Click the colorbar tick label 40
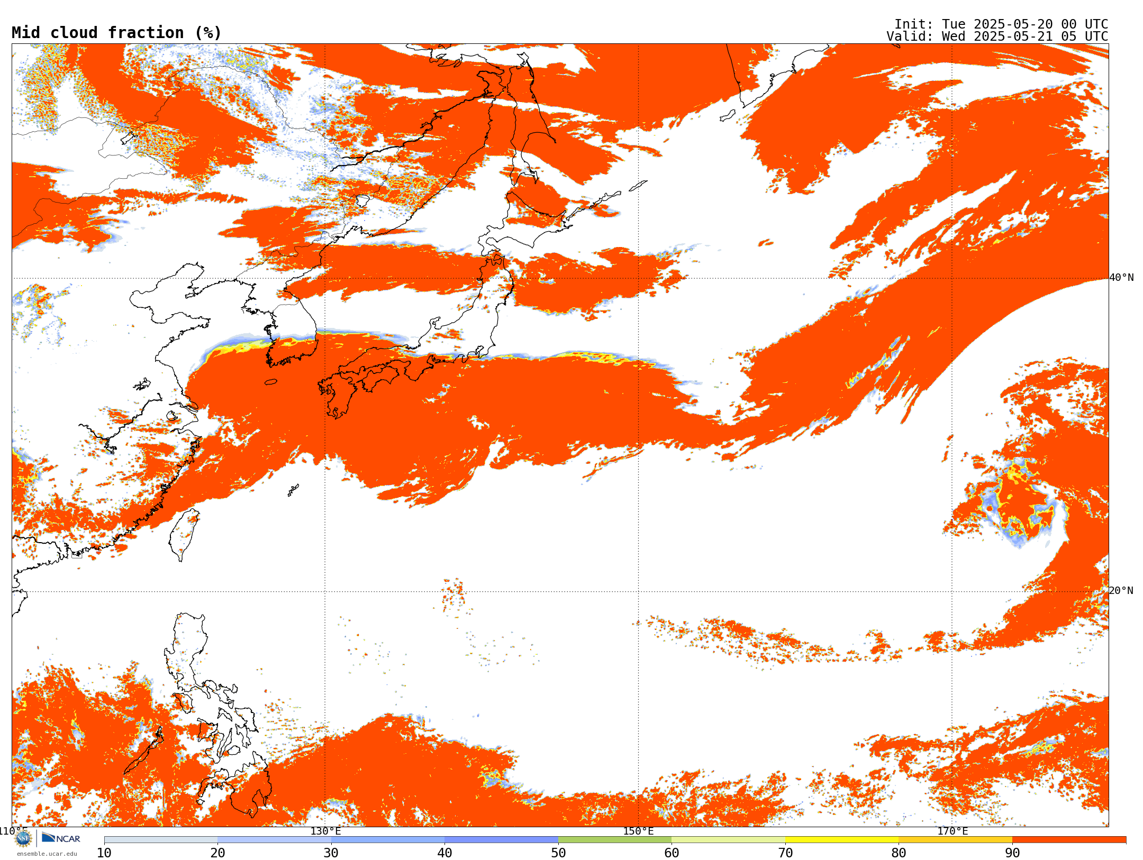Screen dimensions: 1143x860 point(444,853)
